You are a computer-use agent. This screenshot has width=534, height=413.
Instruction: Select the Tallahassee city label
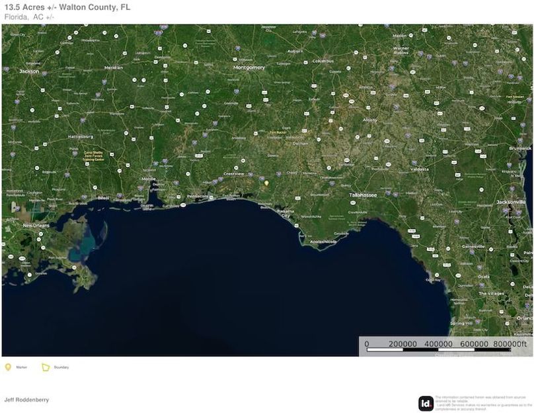click(x=363, y=195)
